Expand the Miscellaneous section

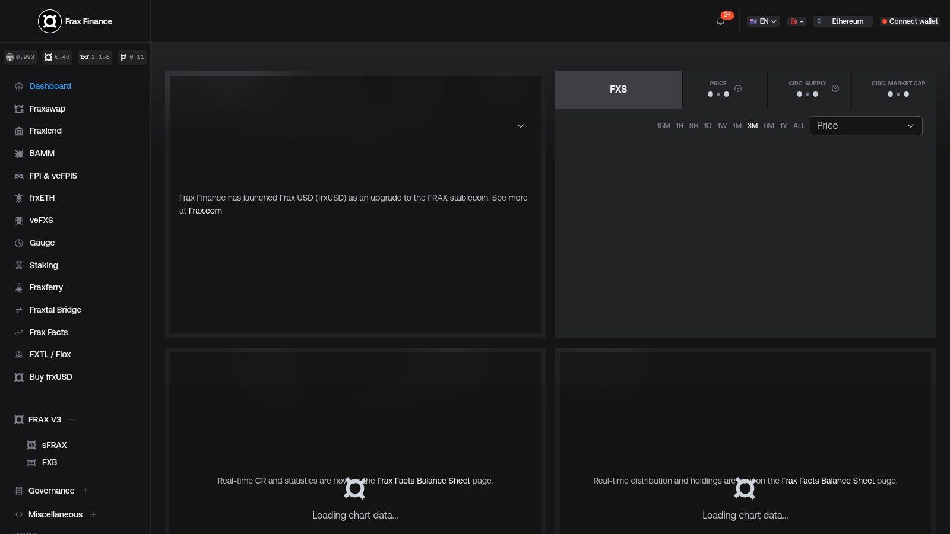[x=93, y=514]
